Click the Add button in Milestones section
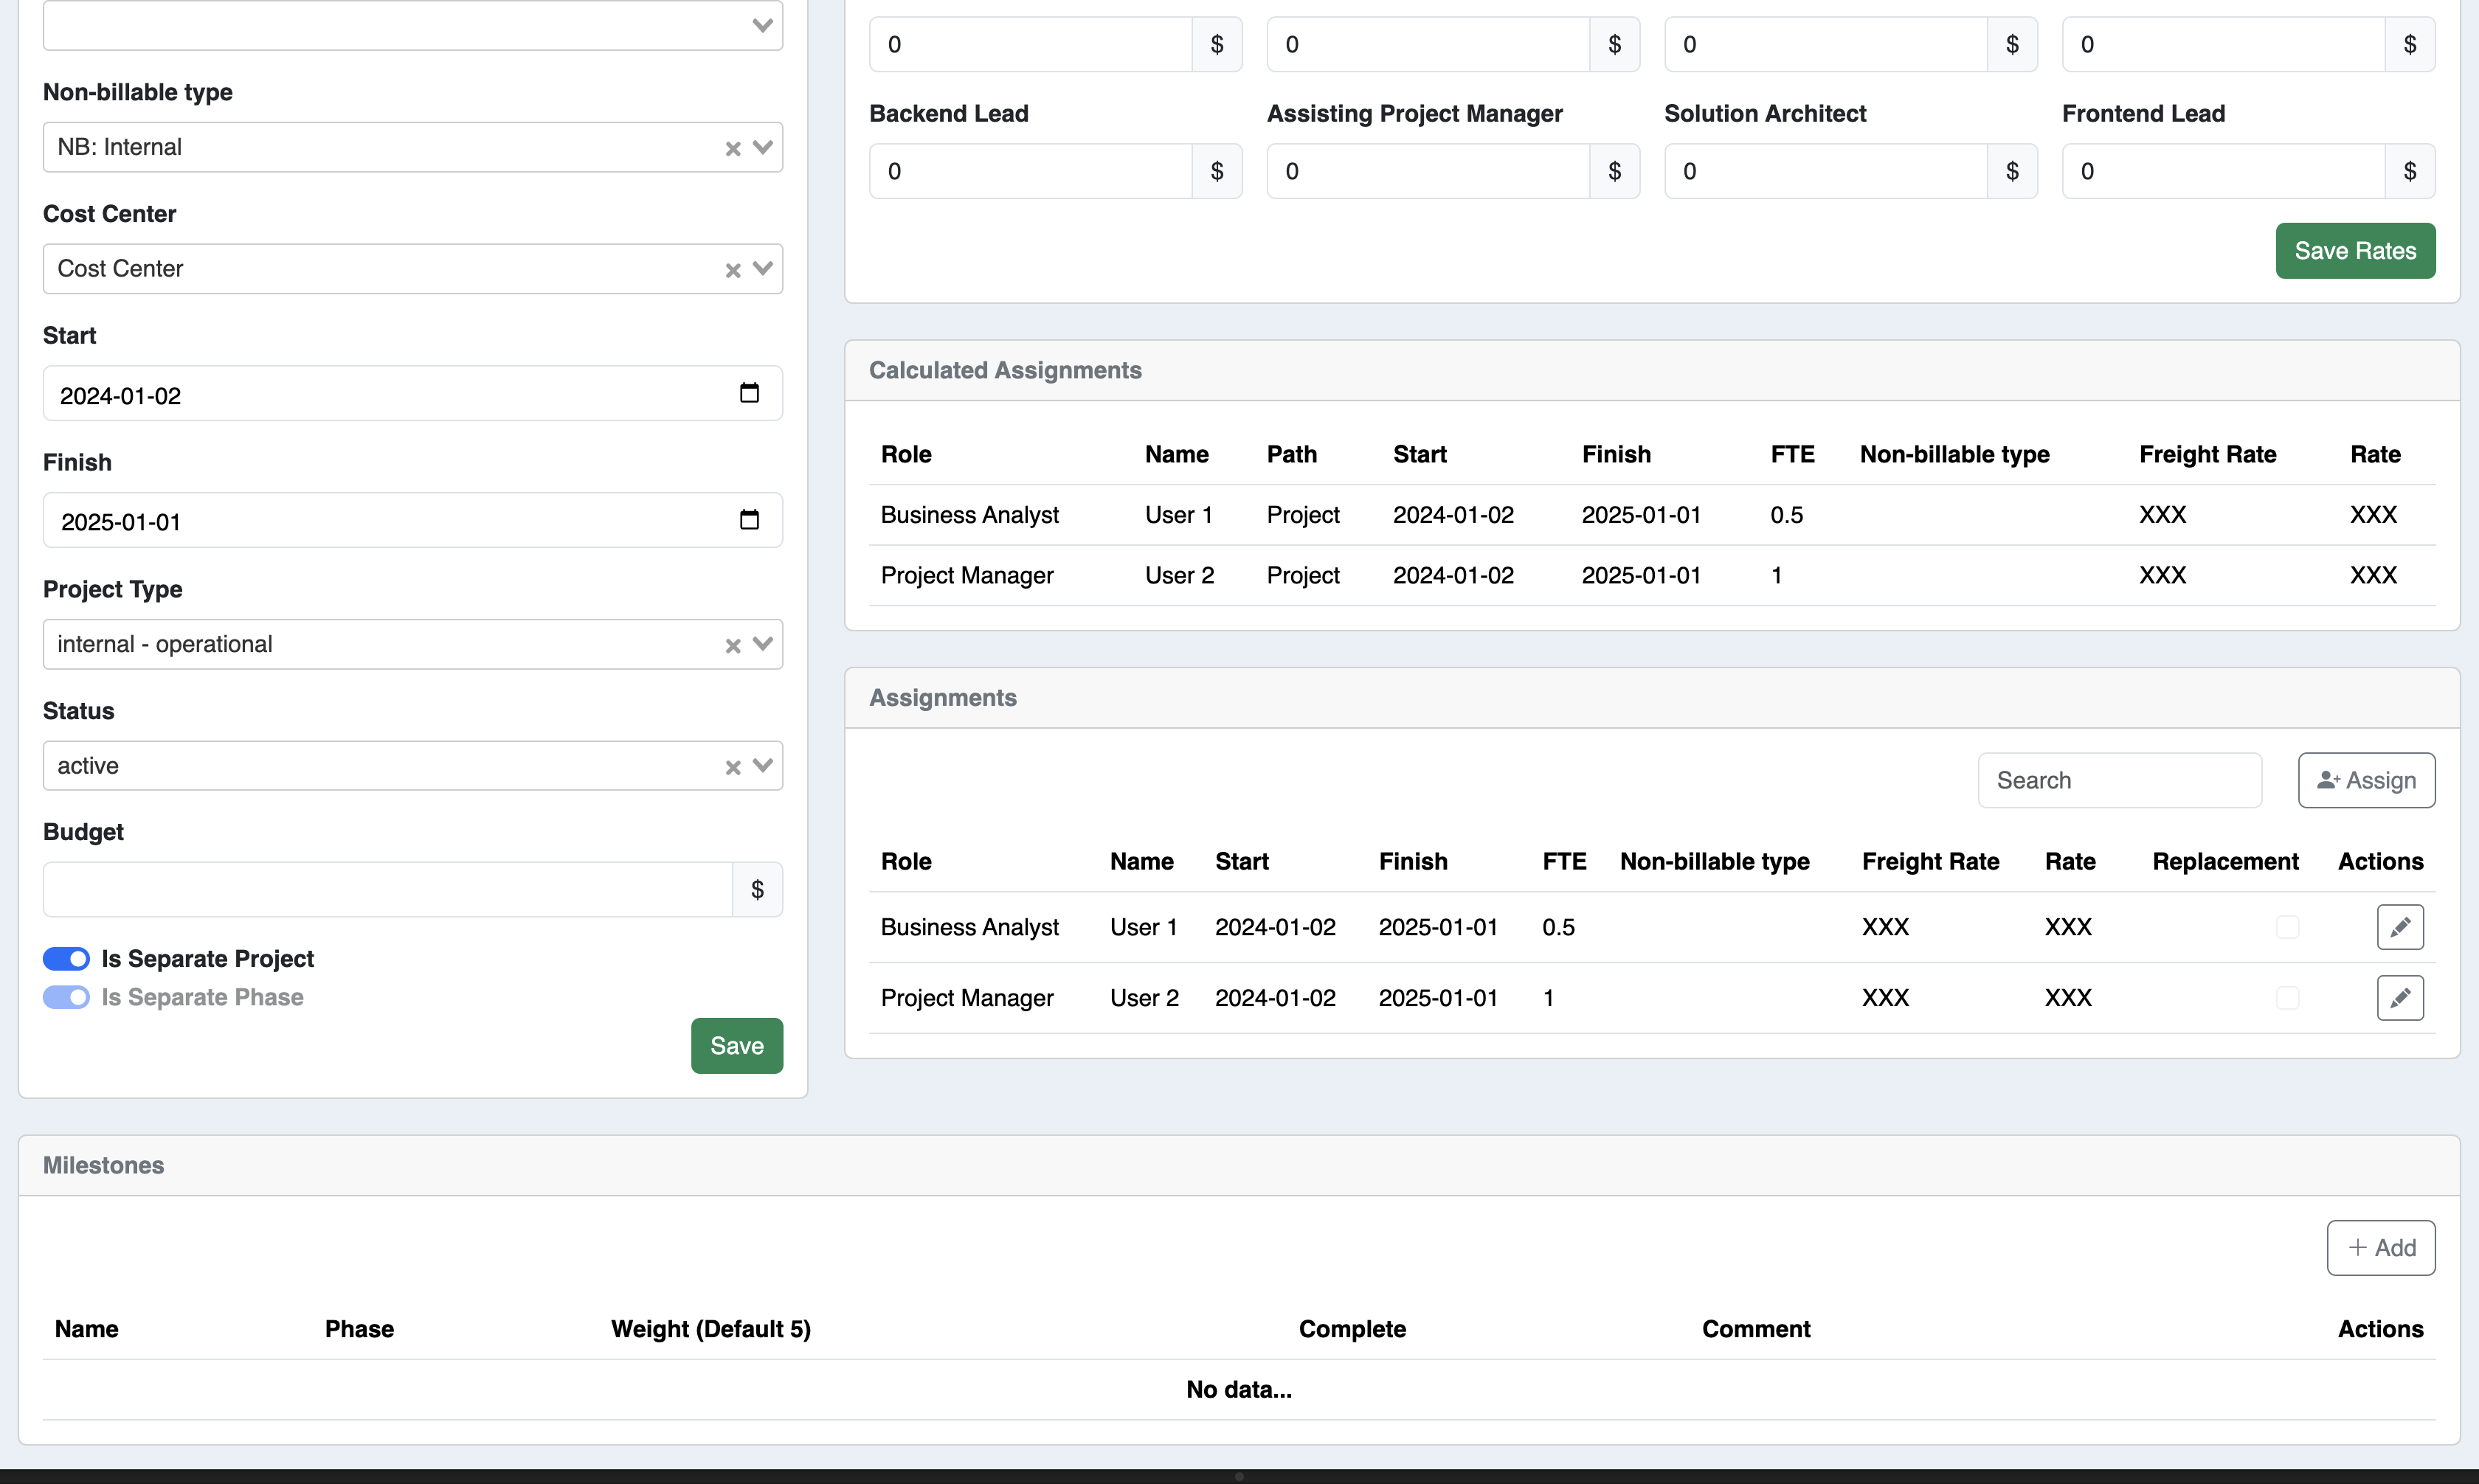This screenshot has height=1484, width=2479. click(2382, 1247)
